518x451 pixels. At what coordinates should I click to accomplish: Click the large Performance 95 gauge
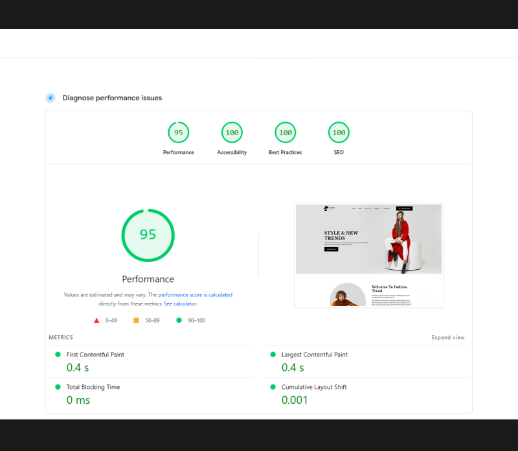(148, 235)
